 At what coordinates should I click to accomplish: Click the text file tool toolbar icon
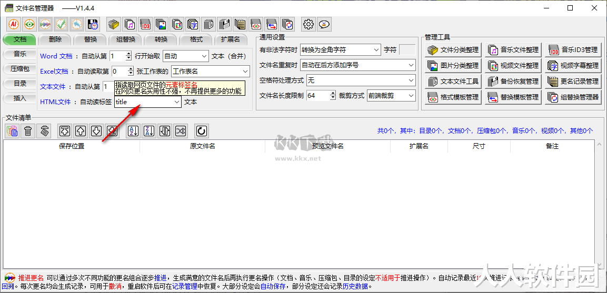(209, 24)
